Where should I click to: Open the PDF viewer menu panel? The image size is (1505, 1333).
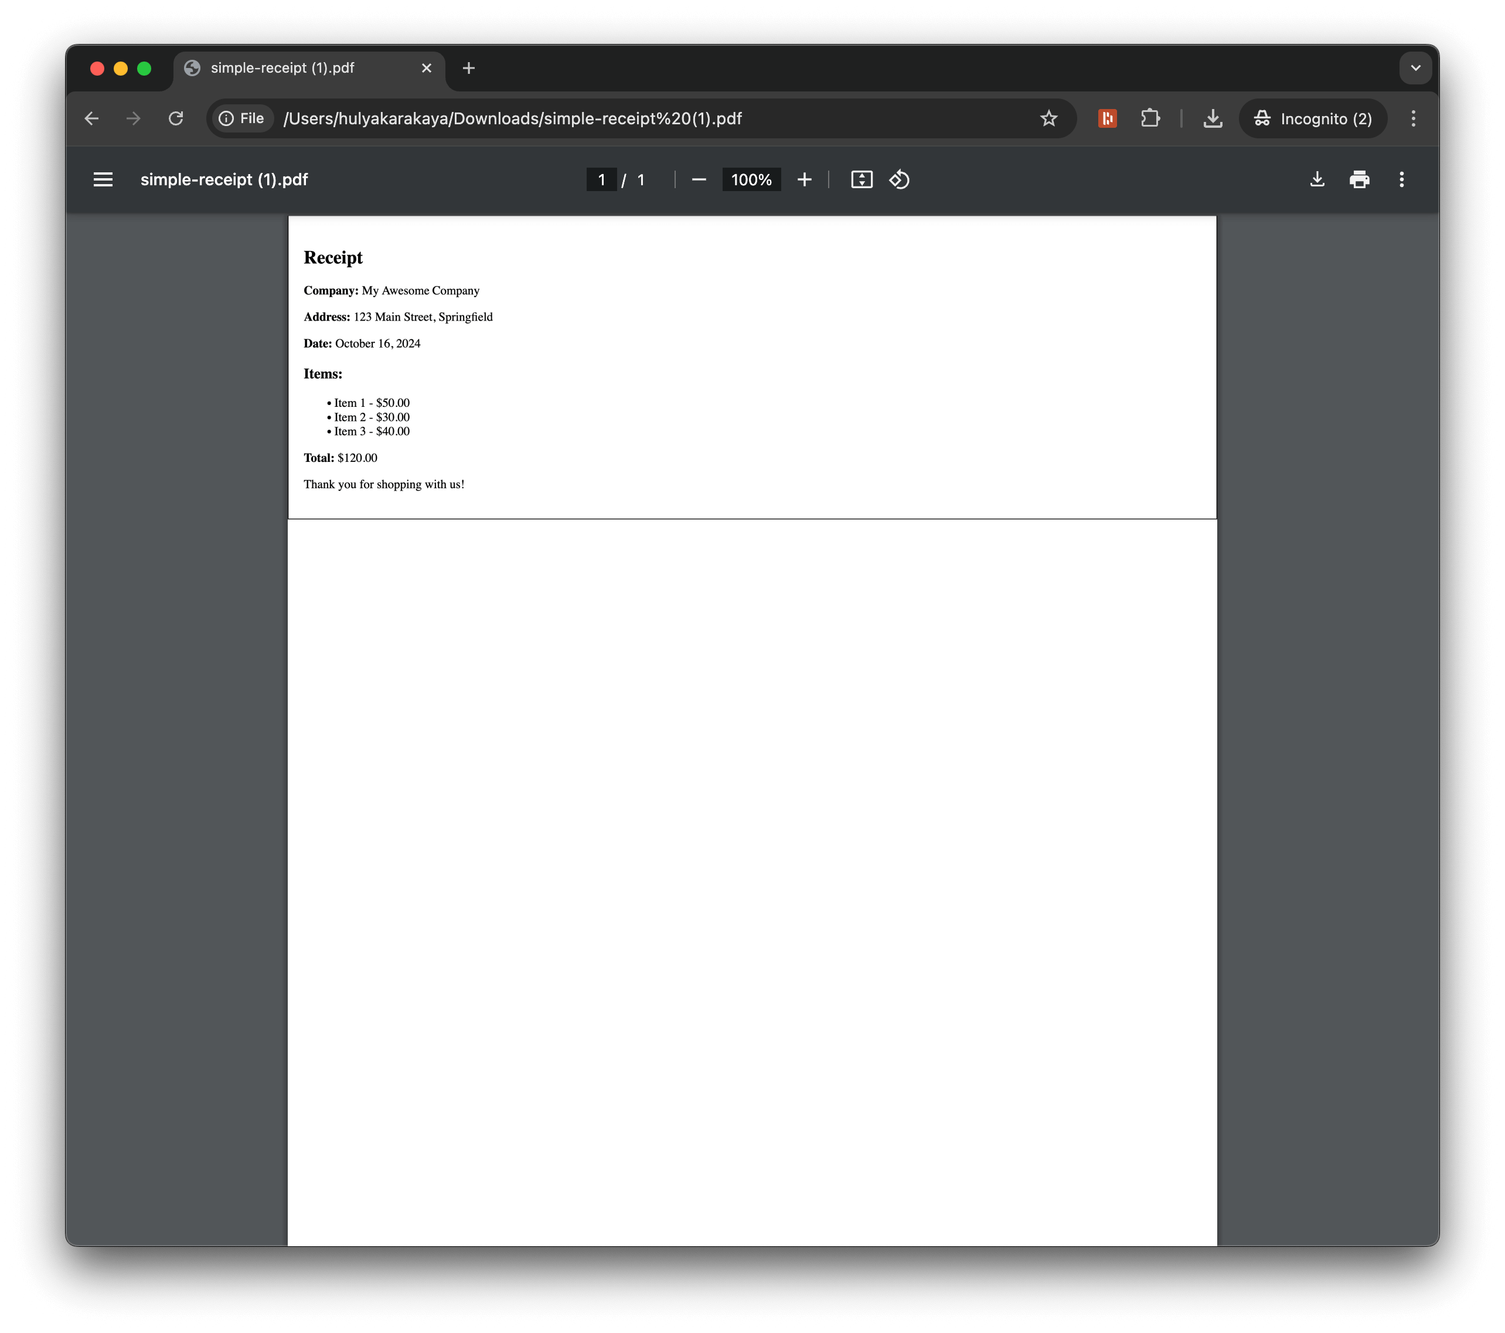pos(103,179)
